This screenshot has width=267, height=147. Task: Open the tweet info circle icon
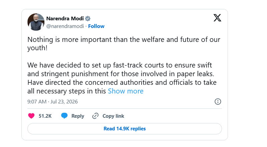coord(218,101)
